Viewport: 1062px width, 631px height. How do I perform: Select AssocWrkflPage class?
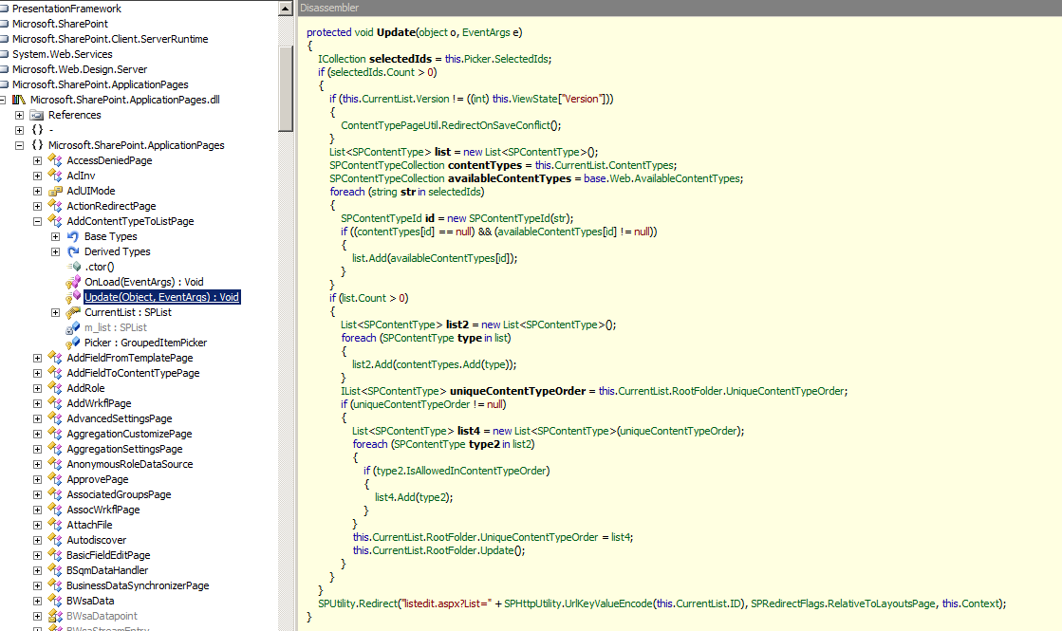coord(102,510)
